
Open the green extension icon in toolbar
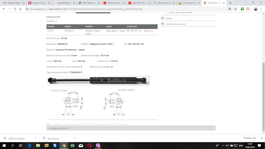coord(242,9)
